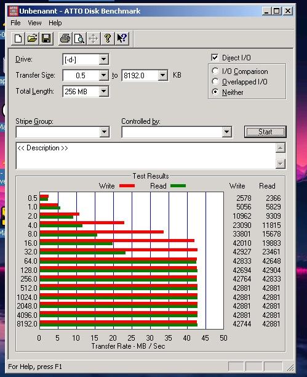Click the green Read legend swatch
Viewport: 307px width, 377px height.
178,185
